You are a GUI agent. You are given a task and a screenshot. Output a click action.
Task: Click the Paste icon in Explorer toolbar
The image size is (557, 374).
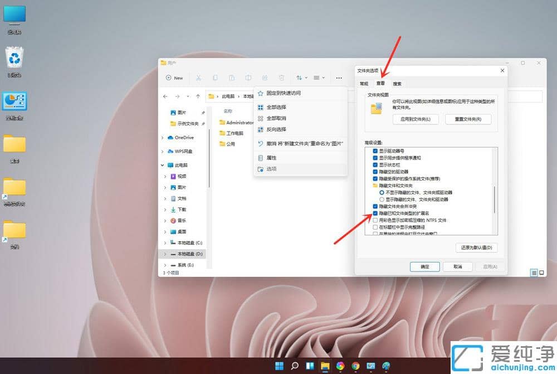(232, 77)
